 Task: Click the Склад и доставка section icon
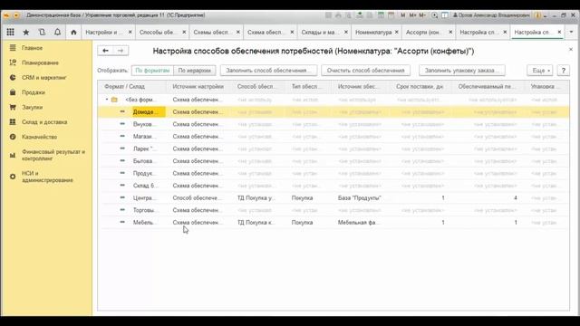click(13, 121)
